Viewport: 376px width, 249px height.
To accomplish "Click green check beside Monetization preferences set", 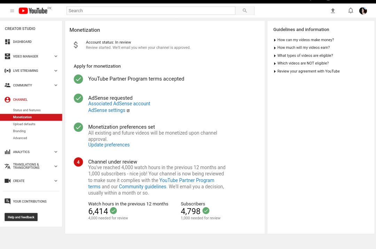I will click(78, 127).
